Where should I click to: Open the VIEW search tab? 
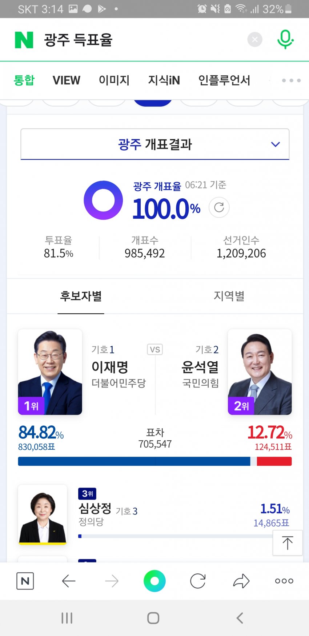coord(66,80)
